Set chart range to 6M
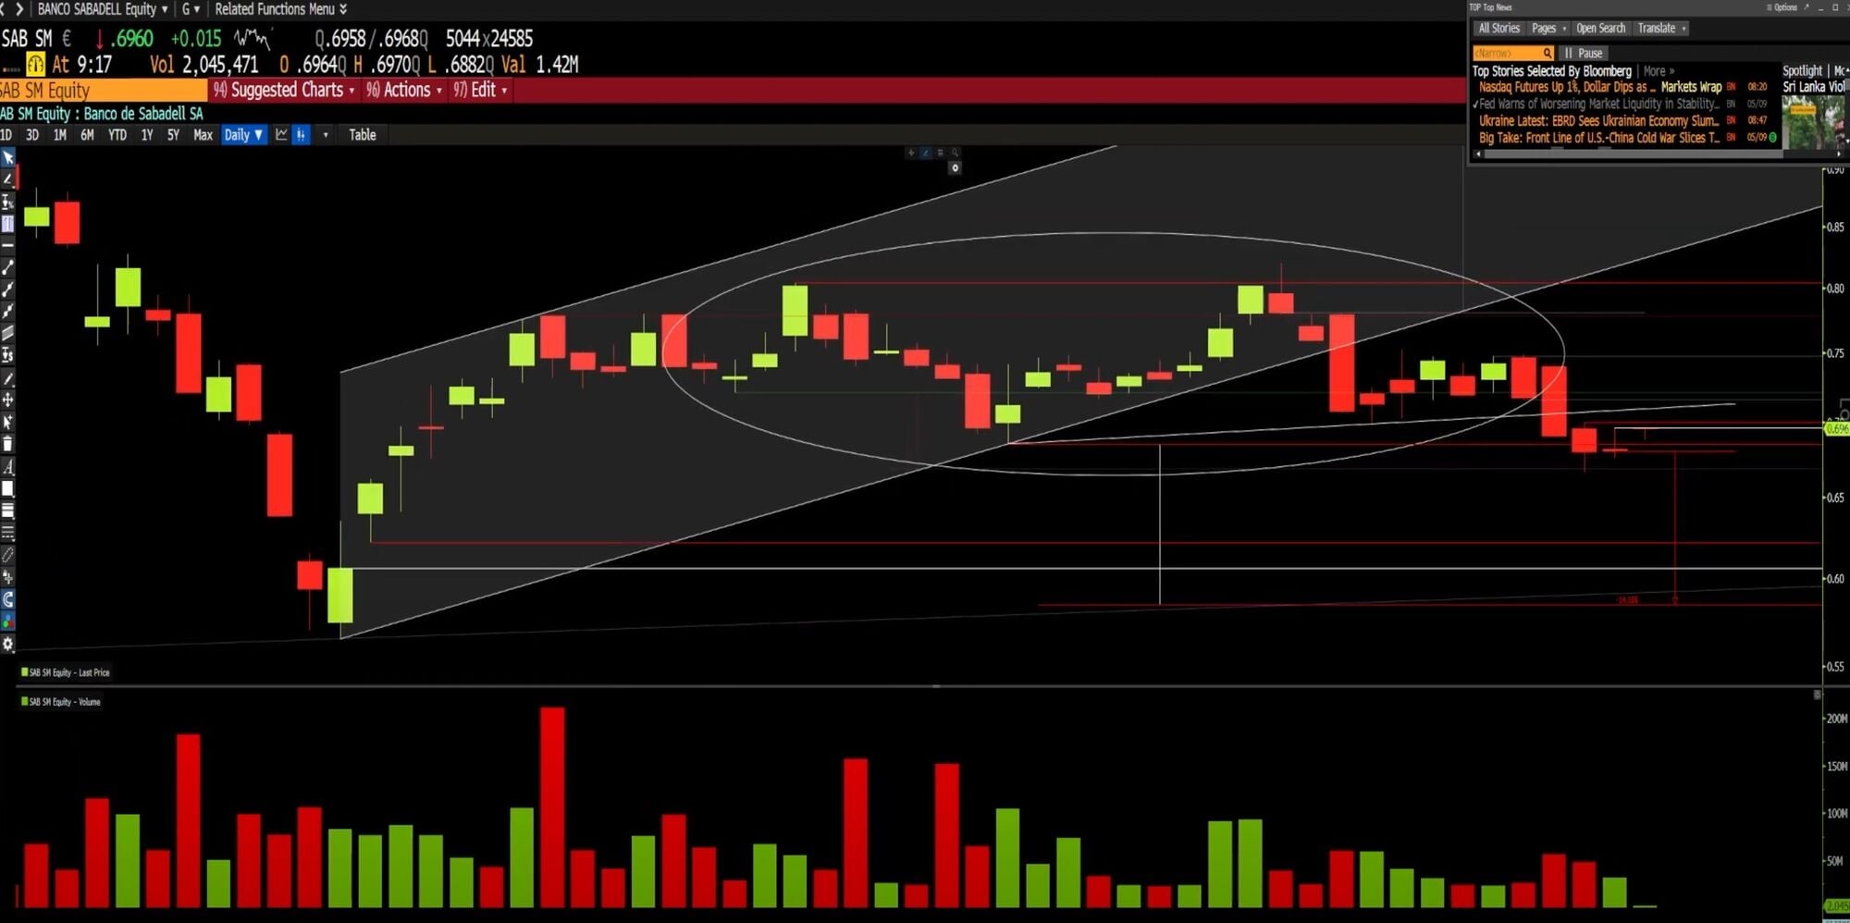1850x923 pixels. pyautogui.click(x=87, y=135)
